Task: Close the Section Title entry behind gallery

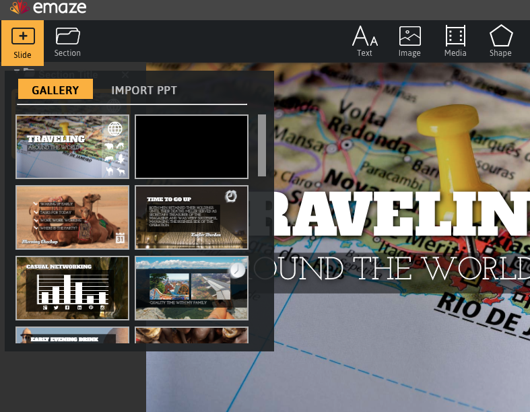Action: 125,75
